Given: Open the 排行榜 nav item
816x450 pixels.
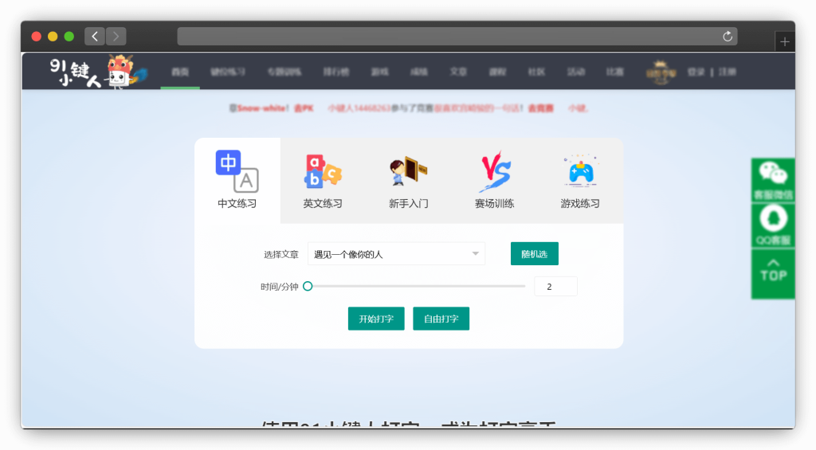Looking at the screenshot, I should 336,72.
